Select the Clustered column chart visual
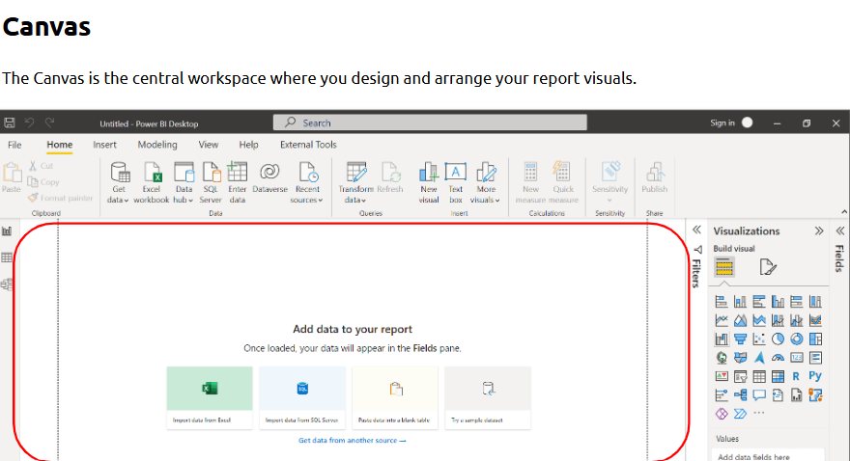 pyautogui.click(x=778, y=301)
